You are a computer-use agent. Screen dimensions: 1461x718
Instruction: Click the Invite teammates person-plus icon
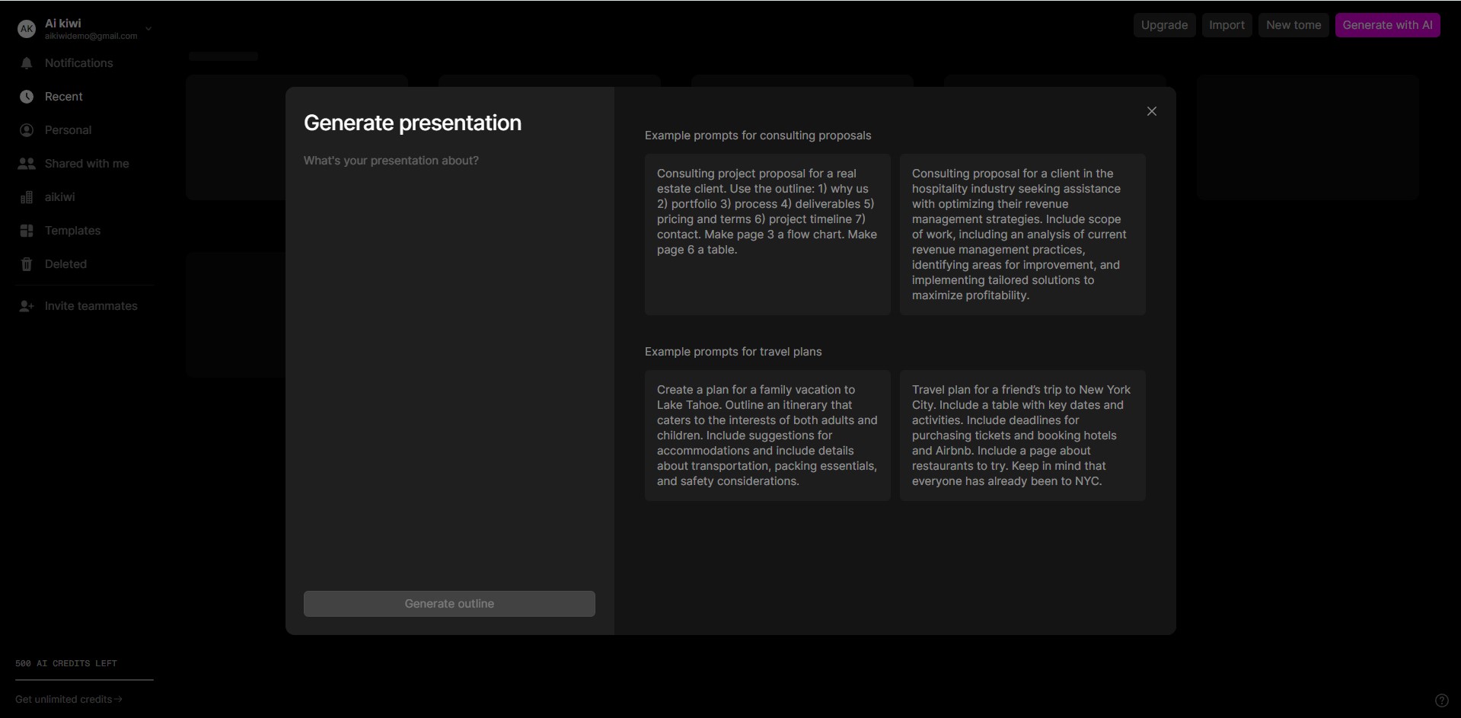(27, 306)
